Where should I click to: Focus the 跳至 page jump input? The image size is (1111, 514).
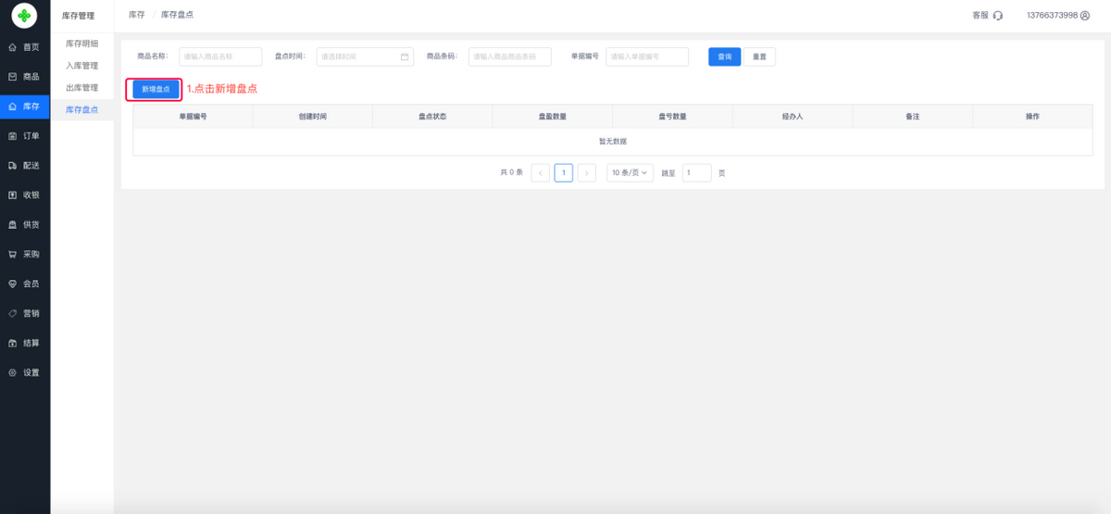[697, 172]
